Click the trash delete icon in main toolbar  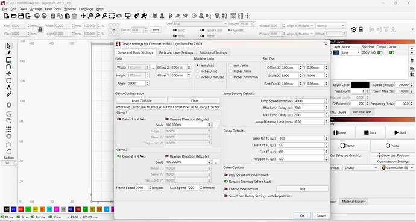pos(75,16)
